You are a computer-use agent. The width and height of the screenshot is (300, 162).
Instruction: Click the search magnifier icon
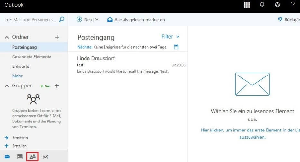pyautogui.click(x=62, y=19)
